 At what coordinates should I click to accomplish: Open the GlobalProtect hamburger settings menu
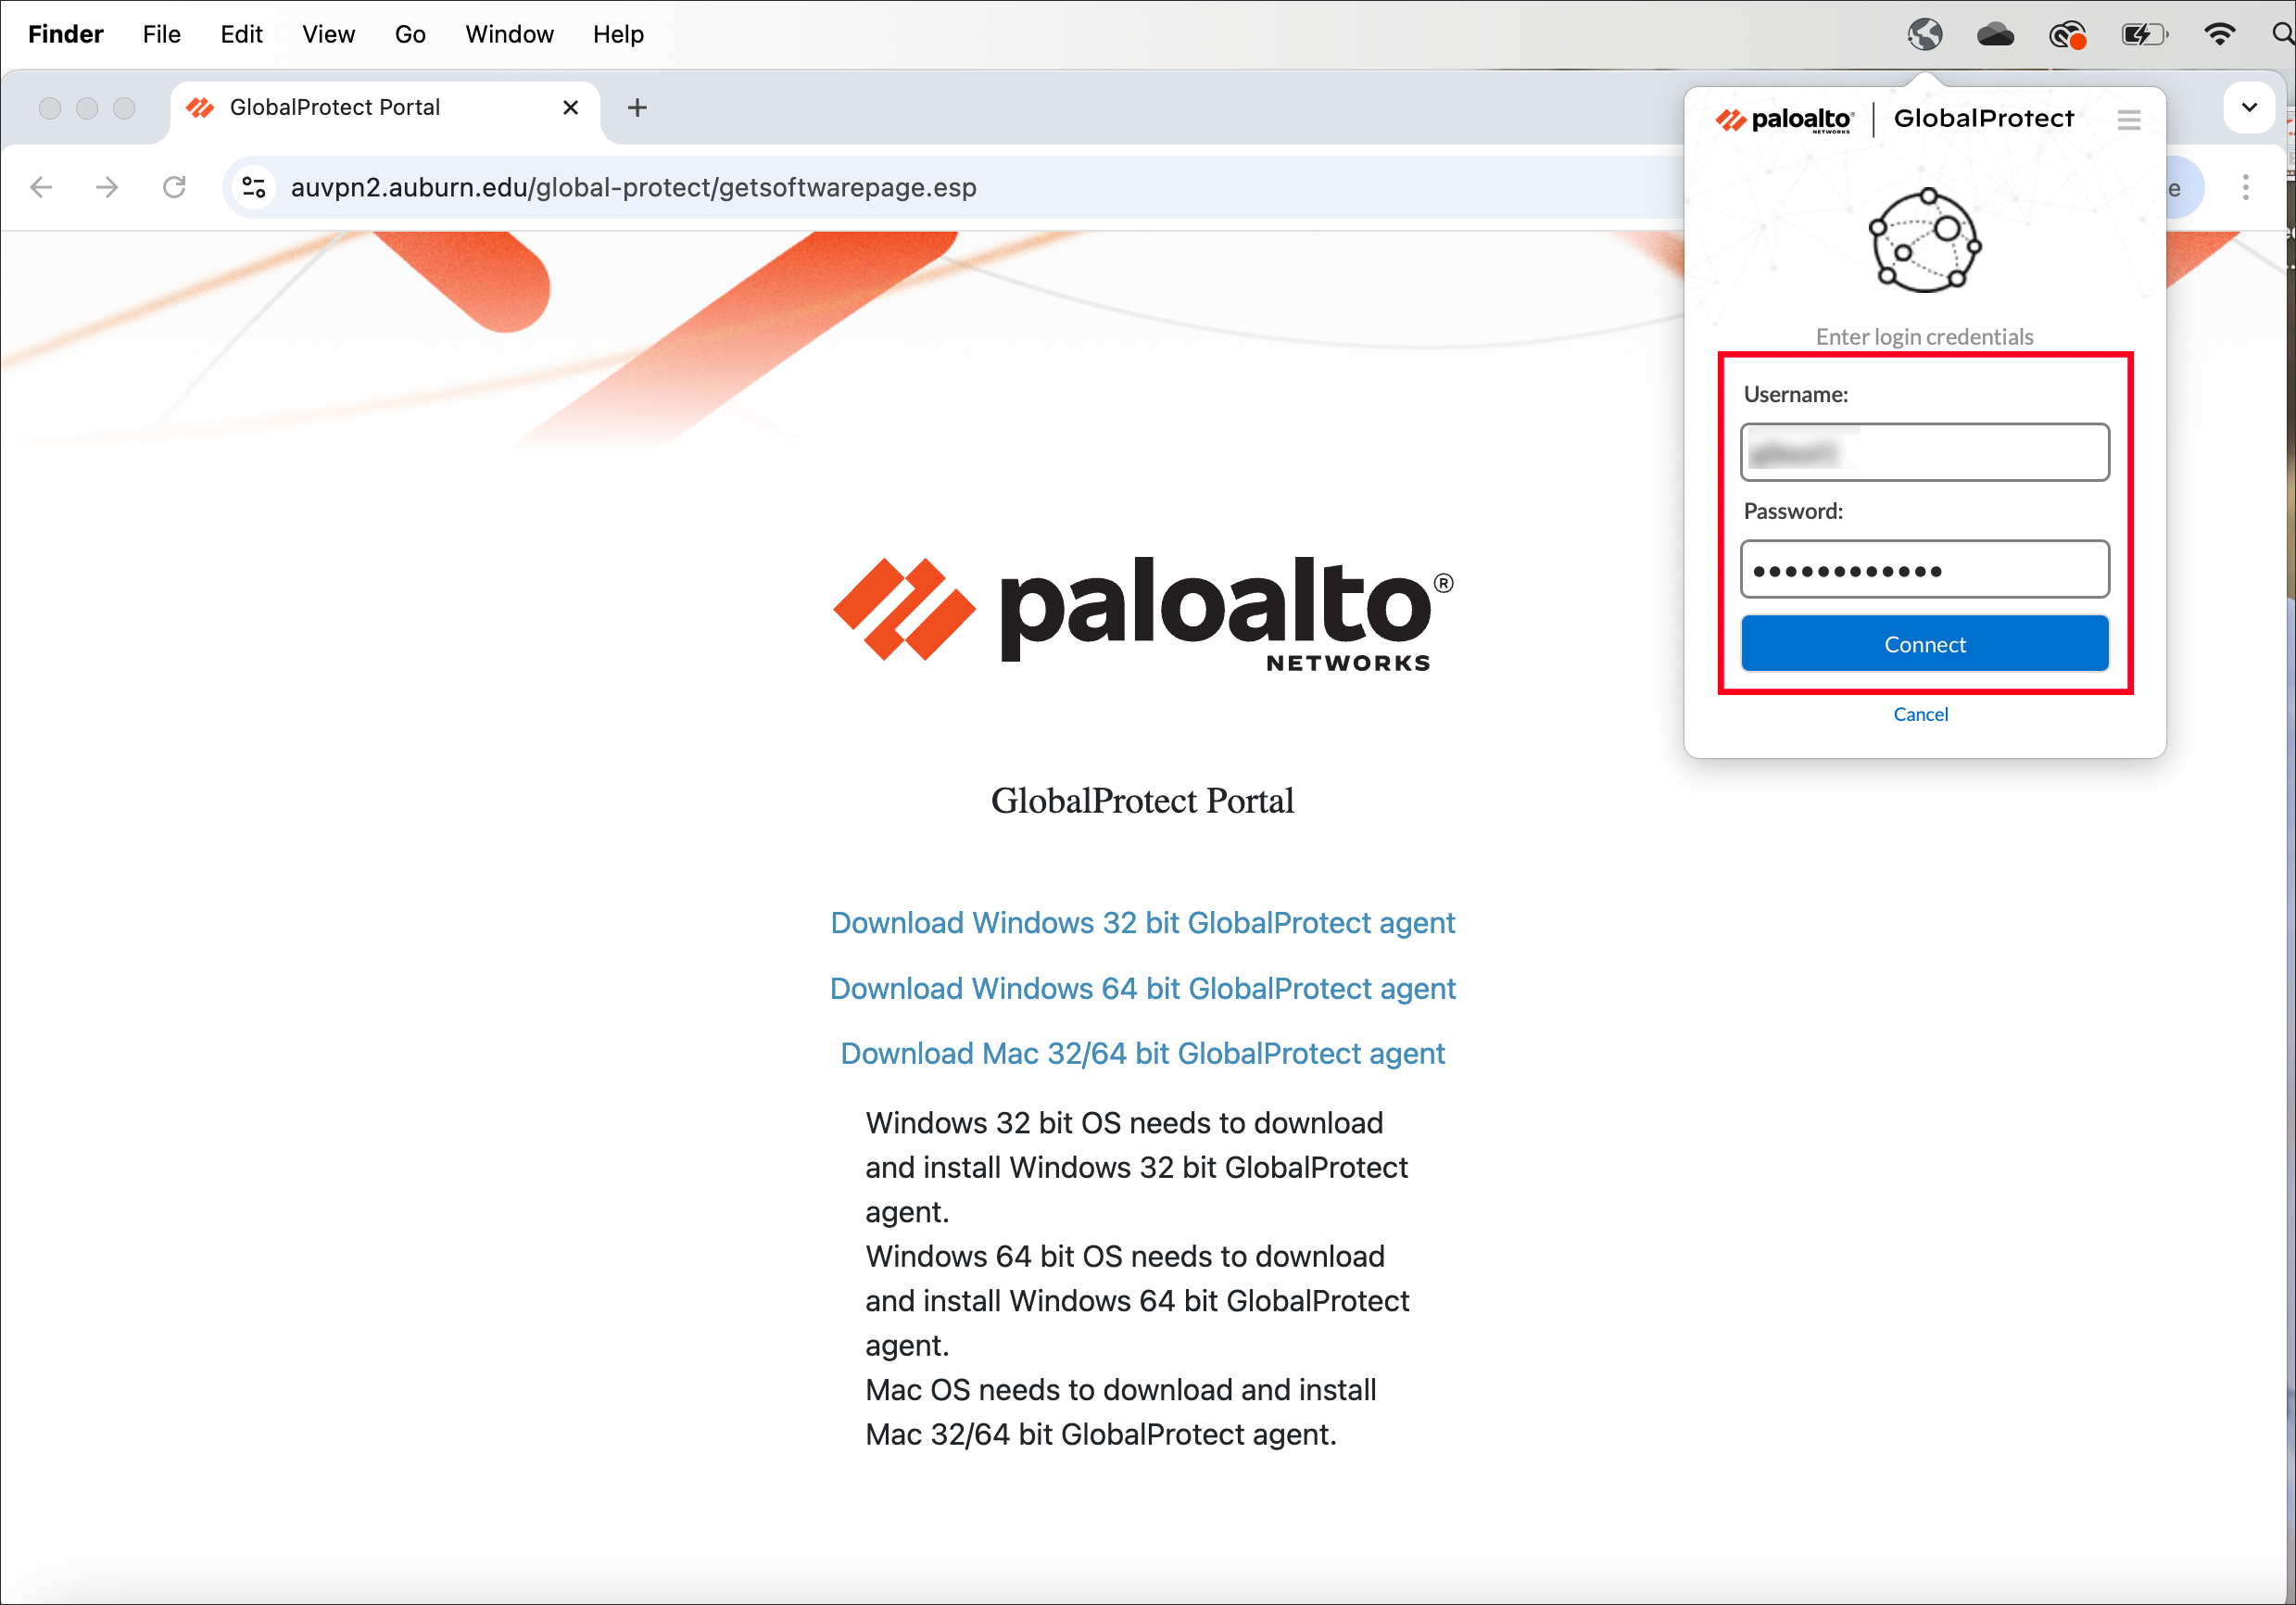pyautogui.click(x=2128, y=120)
